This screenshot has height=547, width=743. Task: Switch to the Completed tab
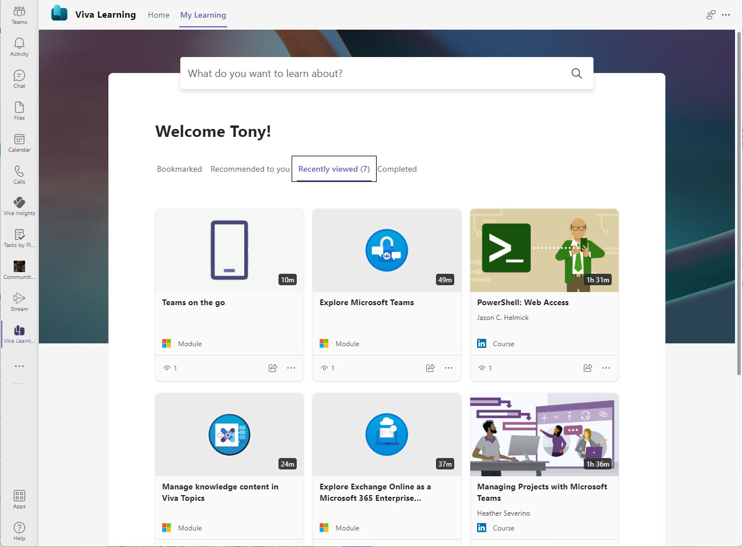pyautogui.click(x=397, y=169)
